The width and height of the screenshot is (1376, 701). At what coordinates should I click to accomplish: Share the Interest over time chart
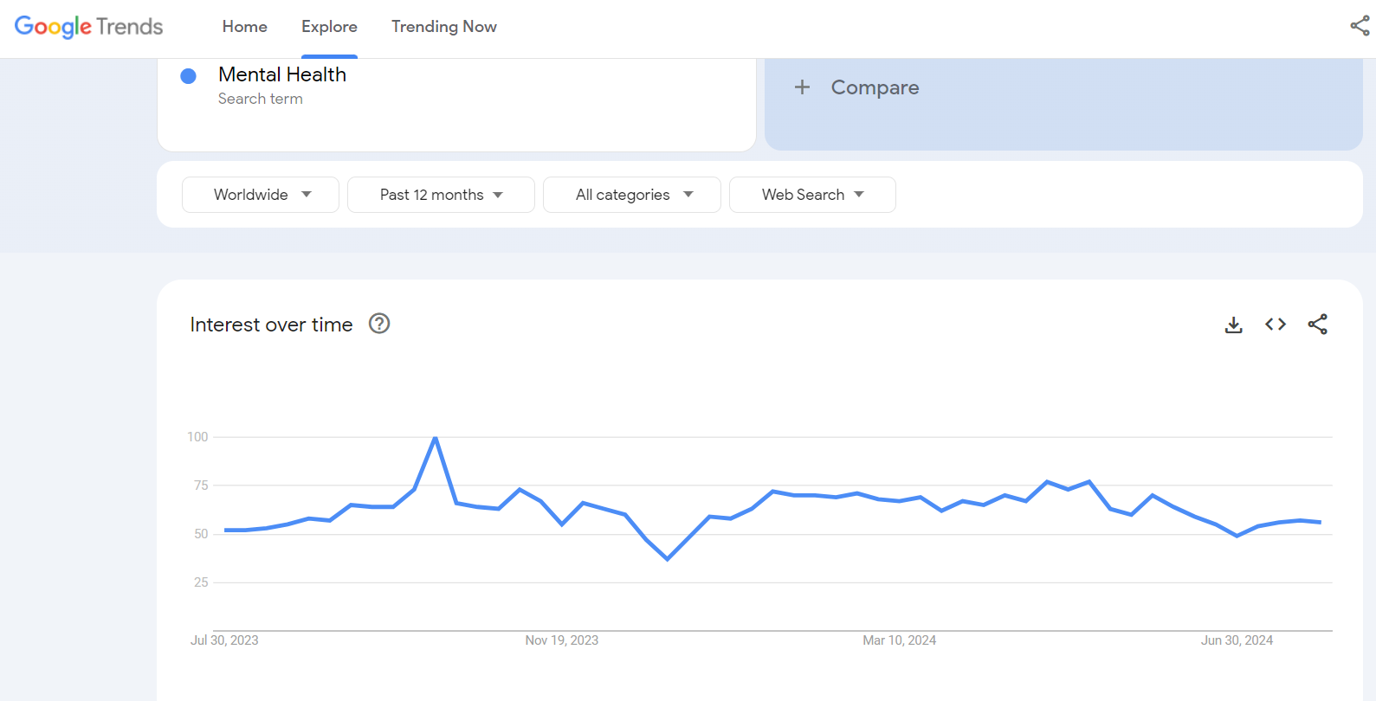(1317, 325)
